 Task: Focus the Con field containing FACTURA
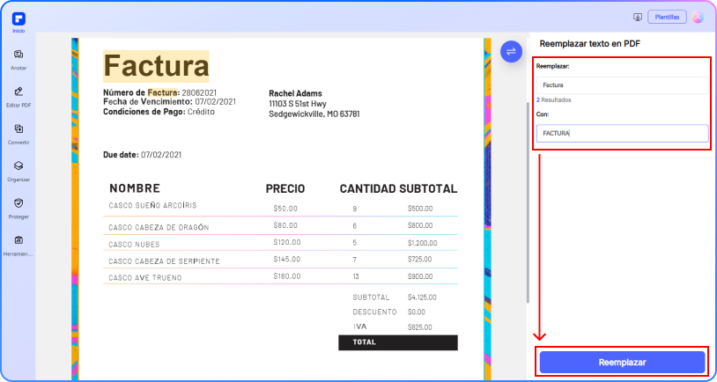click(x=622, y=134)
